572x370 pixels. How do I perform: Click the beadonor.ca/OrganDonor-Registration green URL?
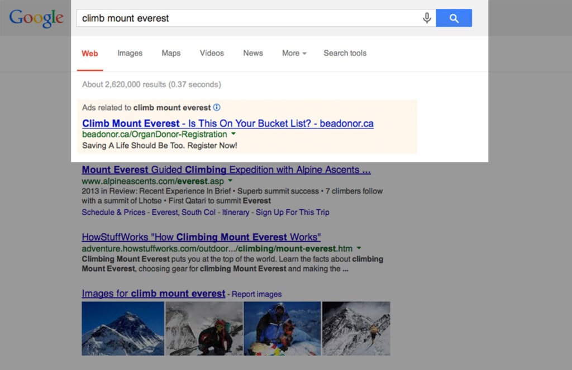coord(154,134)
